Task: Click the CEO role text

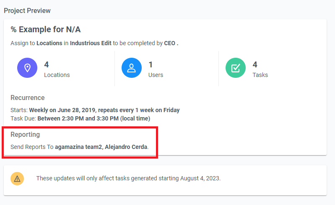Action: click(170, 43)
